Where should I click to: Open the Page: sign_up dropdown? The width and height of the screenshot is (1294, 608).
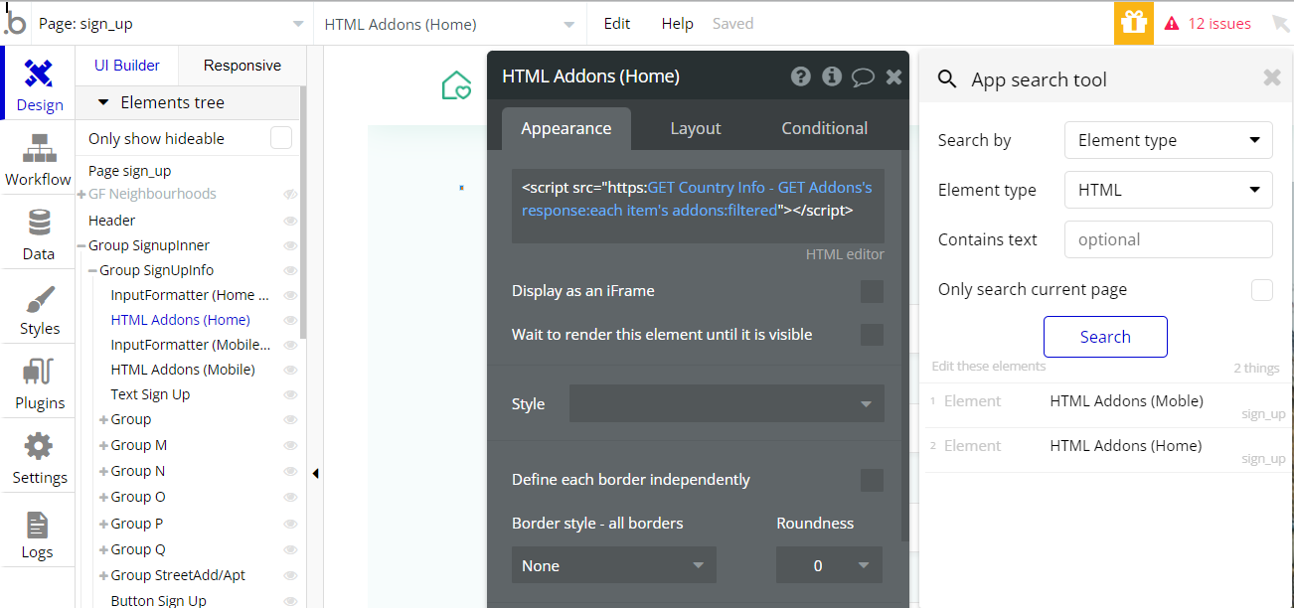coord(171,24)
